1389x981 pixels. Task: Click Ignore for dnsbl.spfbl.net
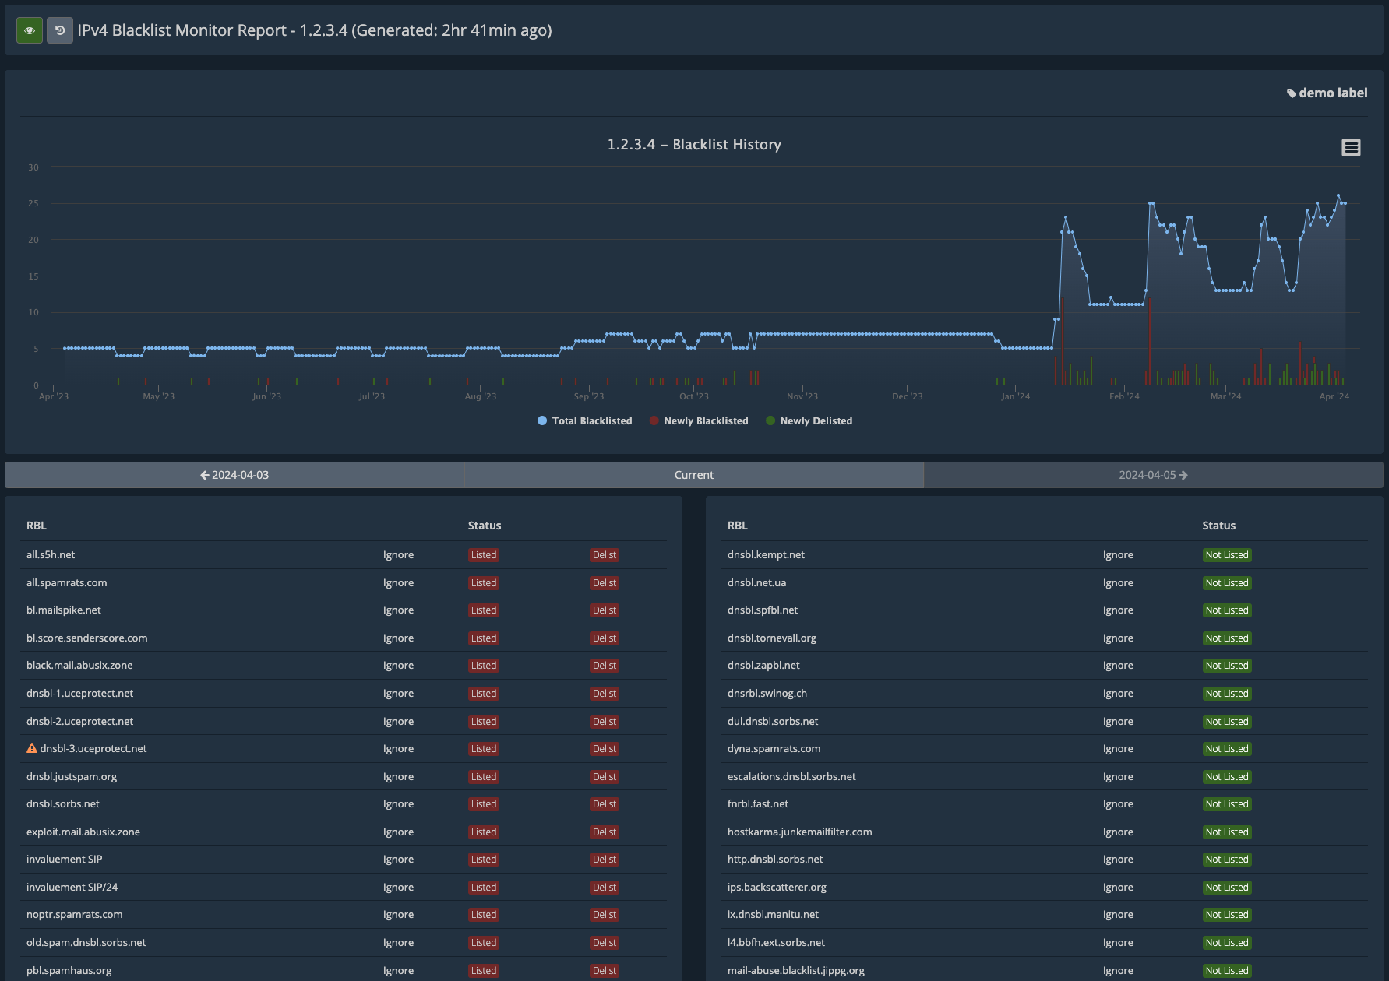coord(1118,610)
